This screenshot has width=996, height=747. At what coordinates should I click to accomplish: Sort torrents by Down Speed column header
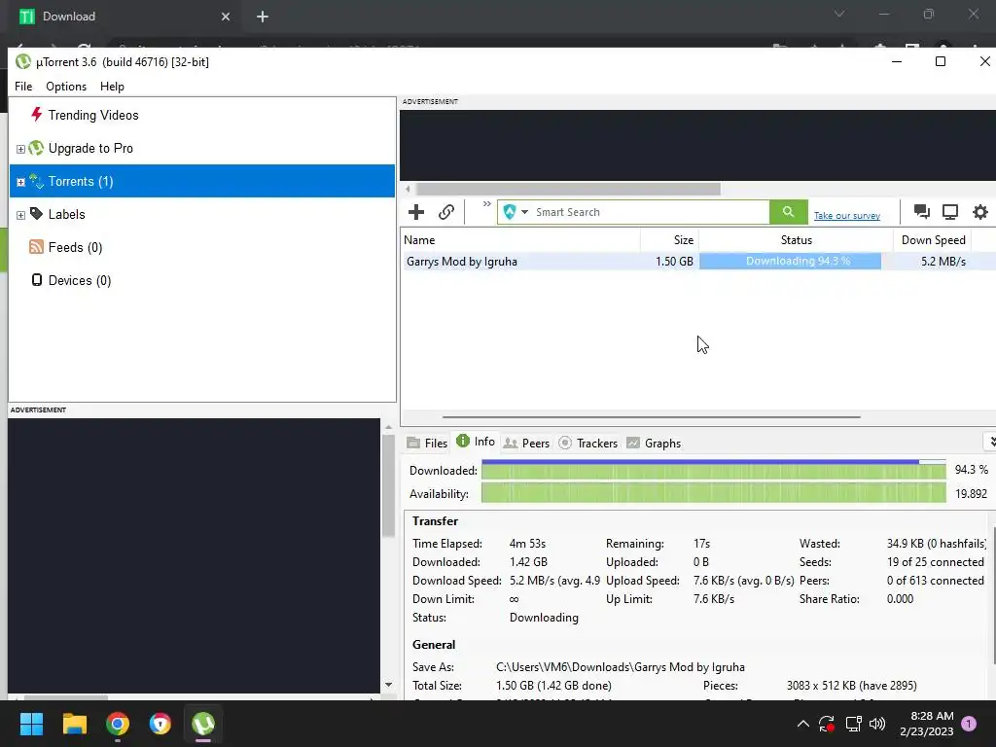933,240
